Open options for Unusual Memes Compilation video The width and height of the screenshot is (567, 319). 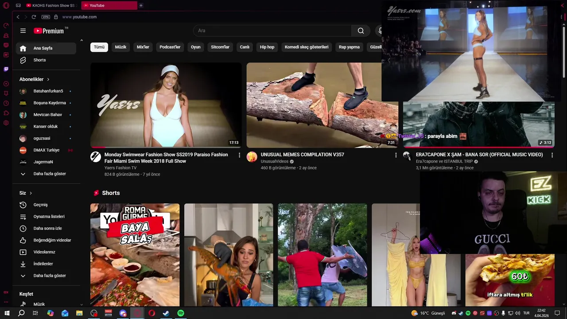[x=396, y=155]
